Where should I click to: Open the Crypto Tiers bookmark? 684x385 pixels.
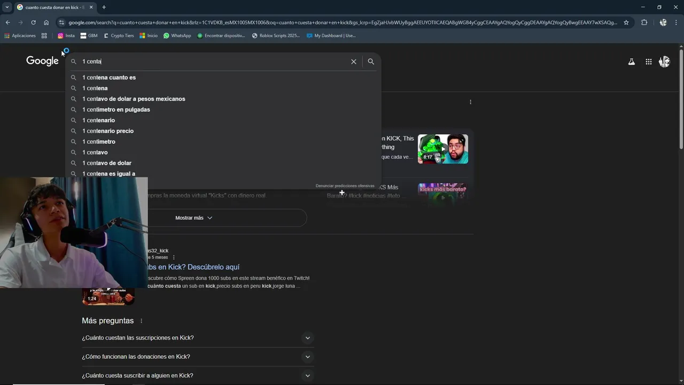[x=119, y=36]
